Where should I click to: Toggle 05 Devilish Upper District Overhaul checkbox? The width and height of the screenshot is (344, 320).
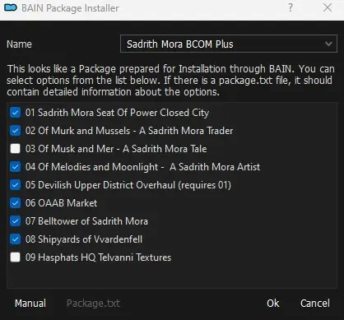coord(15,185)
